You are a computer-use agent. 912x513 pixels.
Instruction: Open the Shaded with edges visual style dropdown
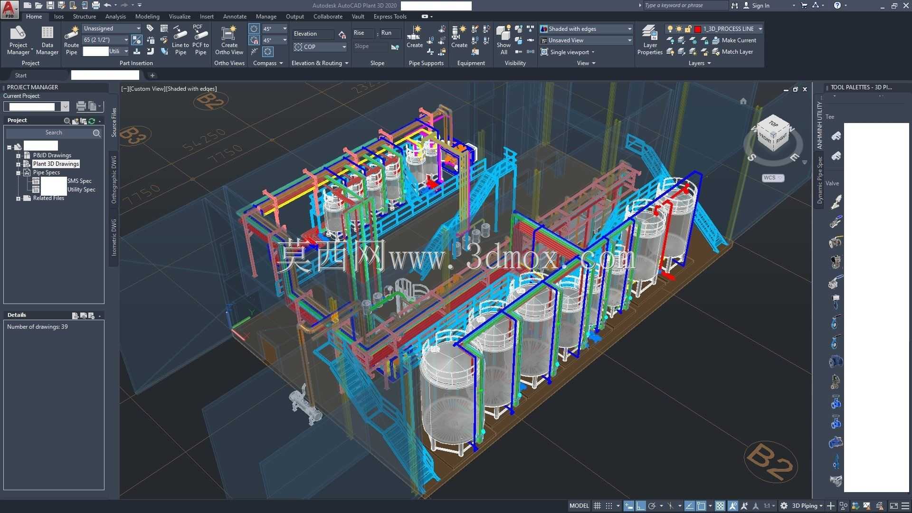[x=586, y=29]
